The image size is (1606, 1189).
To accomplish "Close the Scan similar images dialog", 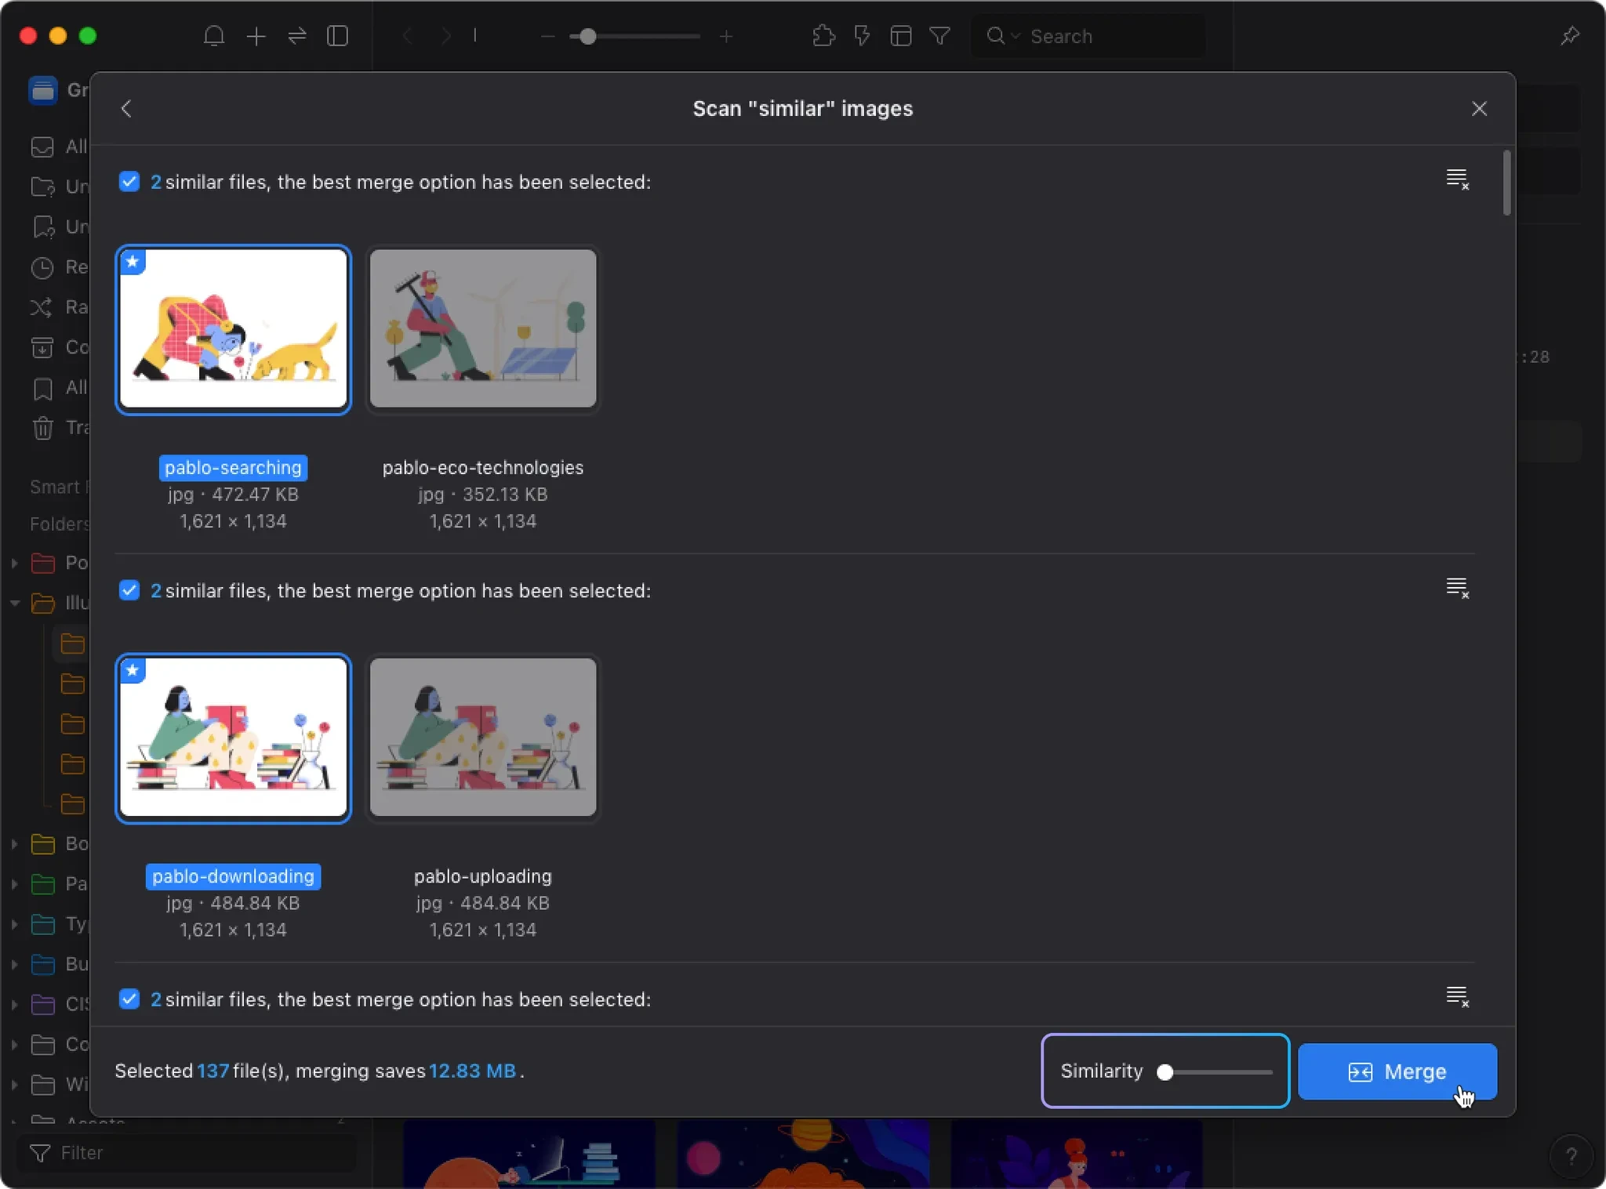I will [x=1479, y=109].
